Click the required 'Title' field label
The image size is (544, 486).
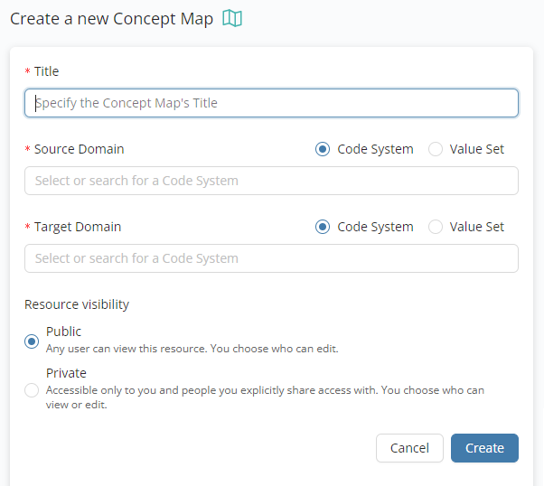tap(46, 71)
